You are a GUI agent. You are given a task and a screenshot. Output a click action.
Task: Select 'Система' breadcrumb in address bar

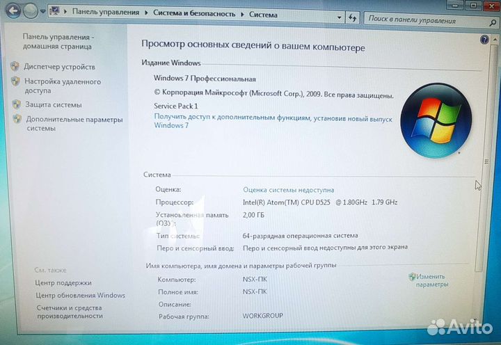[263, 15]
